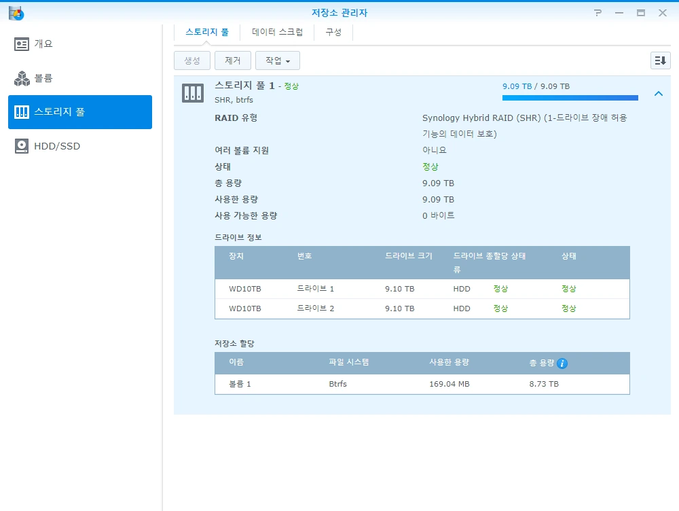
Task: Click the 스토리지 풀 1 title
Action: point(244,86)
